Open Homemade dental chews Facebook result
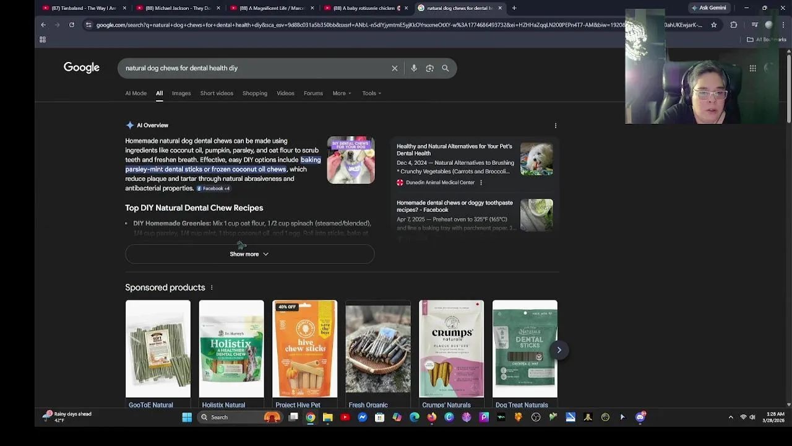 tap(455, 206)
